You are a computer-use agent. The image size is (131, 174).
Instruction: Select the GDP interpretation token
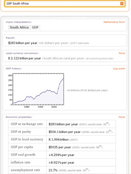pyautogui.click(x=35, y=27)
